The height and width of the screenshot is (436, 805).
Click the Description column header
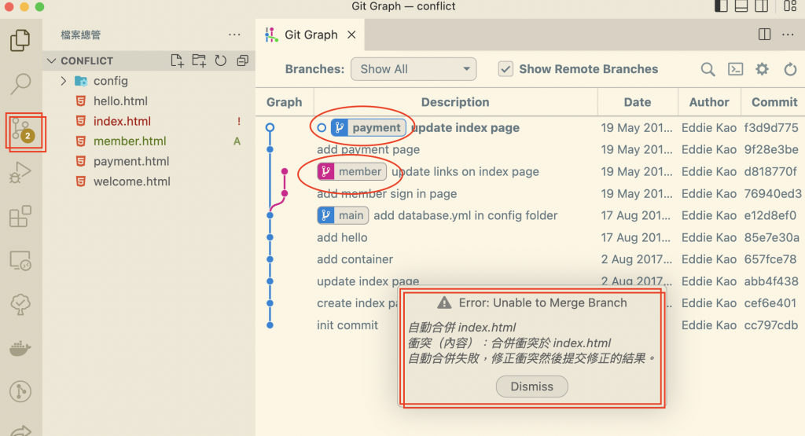(455, 102)
